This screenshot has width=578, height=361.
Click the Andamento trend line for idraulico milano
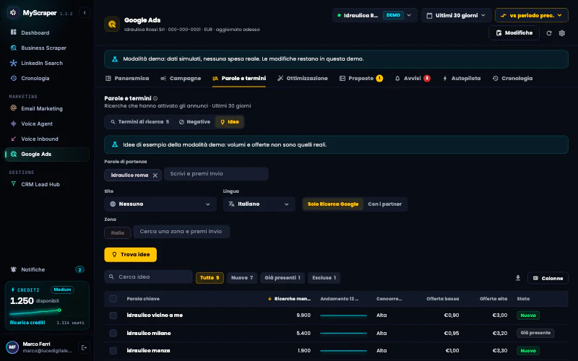343,333
